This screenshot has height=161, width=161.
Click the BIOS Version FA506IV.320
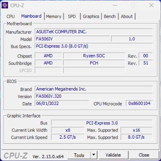(94, 96)
